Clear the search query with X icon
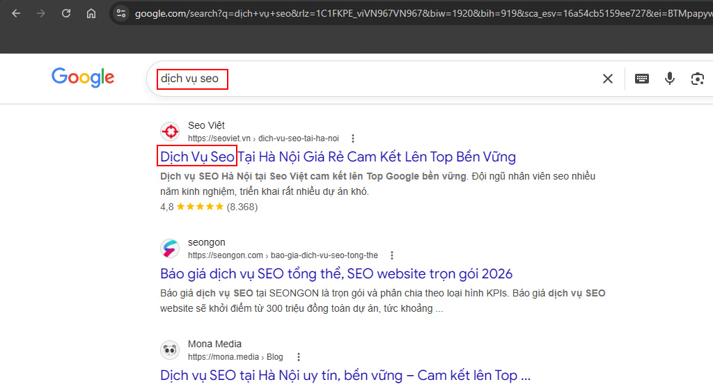The width and height of the screenshot is (713, 389). click(607, 79)
